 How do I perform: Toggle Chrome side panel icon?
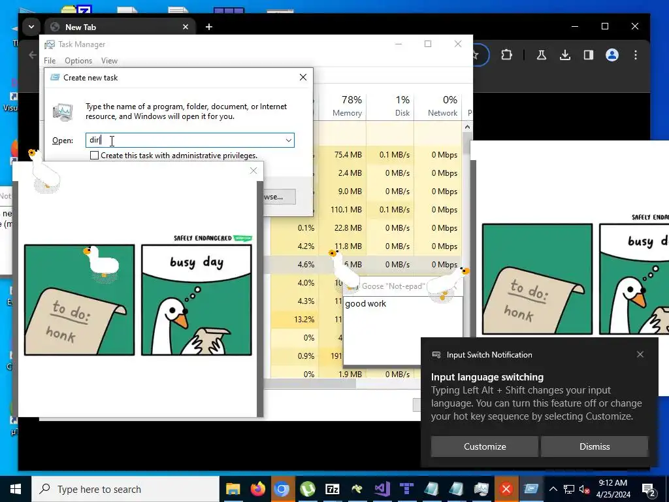tap(589, 55)
